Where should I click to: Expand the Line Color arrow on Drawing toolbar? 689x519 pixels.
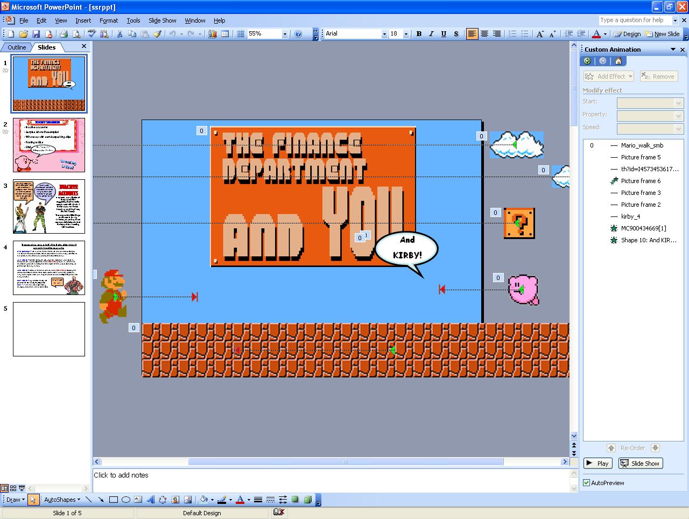230,500
